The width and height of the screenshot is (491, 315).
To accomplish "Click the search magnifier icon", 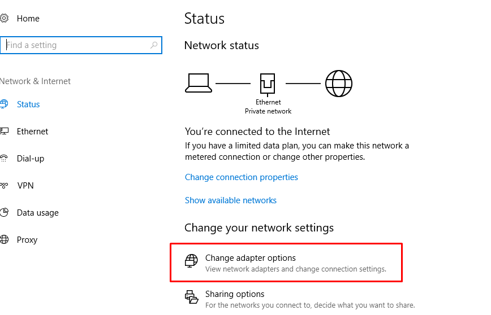I will 154,45.
